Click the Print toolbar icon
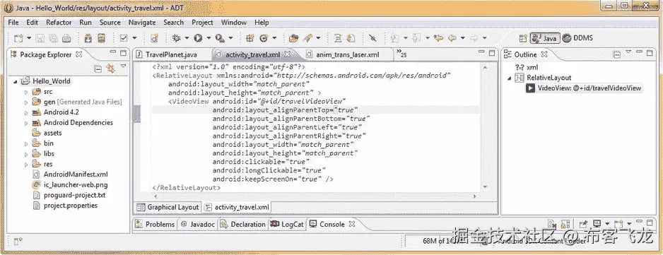This screenshot has width=663, height=255. (66, 38)
